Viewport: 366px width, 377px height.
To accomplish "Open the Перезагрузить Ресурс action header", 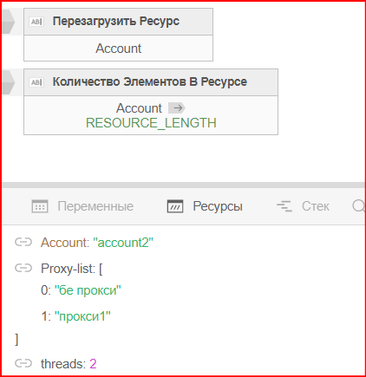I will [118, 22].
